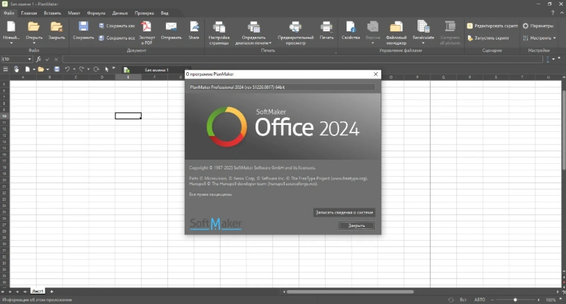The image size is (566, 304).
Task: Toggle the AUTO calculation mode indicator
Action: [x=480, y=300]
